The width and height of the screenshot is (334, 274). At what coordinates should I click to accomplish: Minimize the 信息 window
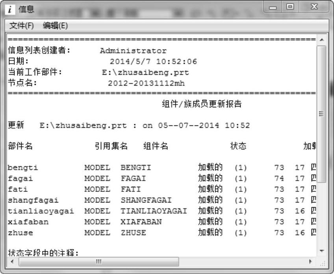(x=273, y=7)
